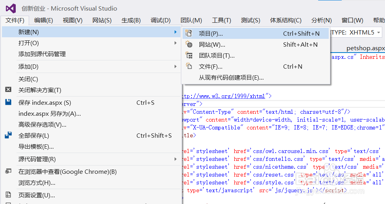Image resolution: width=385 pixels, height=204 pixels.
Task: Click the save floppy disk icon
Action: pyautogui.click(x=8, y=102)
